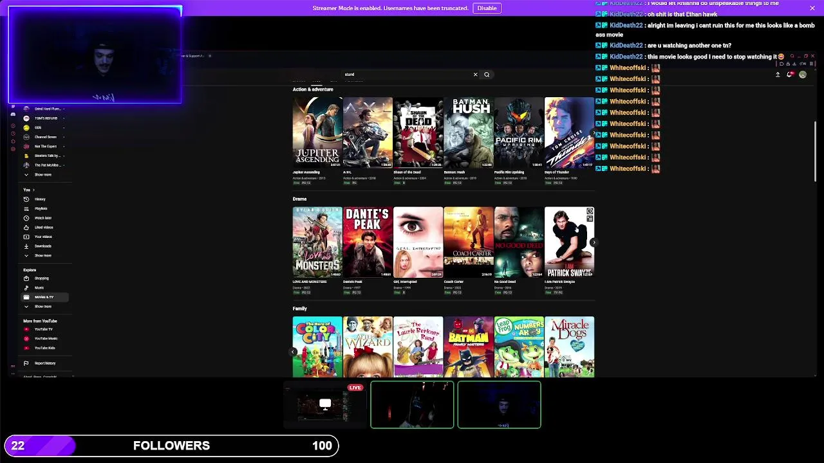This screenshot has width=824, height=463.
Task: Expand Show more under subscriptions
Action: (x=45, y=175)
